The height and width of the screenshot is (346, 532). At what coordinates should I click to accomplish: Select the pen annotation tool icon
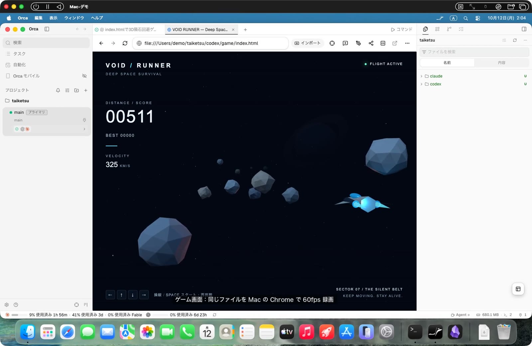coord(358,43)
